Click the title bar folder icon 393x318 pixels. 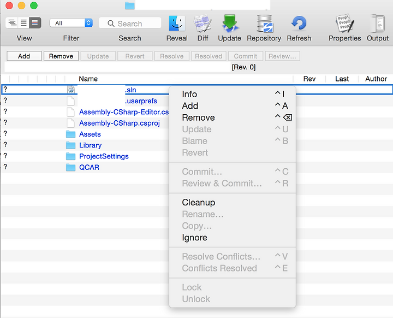[130, 5]
